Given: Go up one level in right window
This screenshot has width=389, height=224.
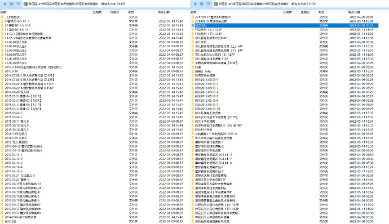Looking at the screenshot, I should tap(195, 4).
